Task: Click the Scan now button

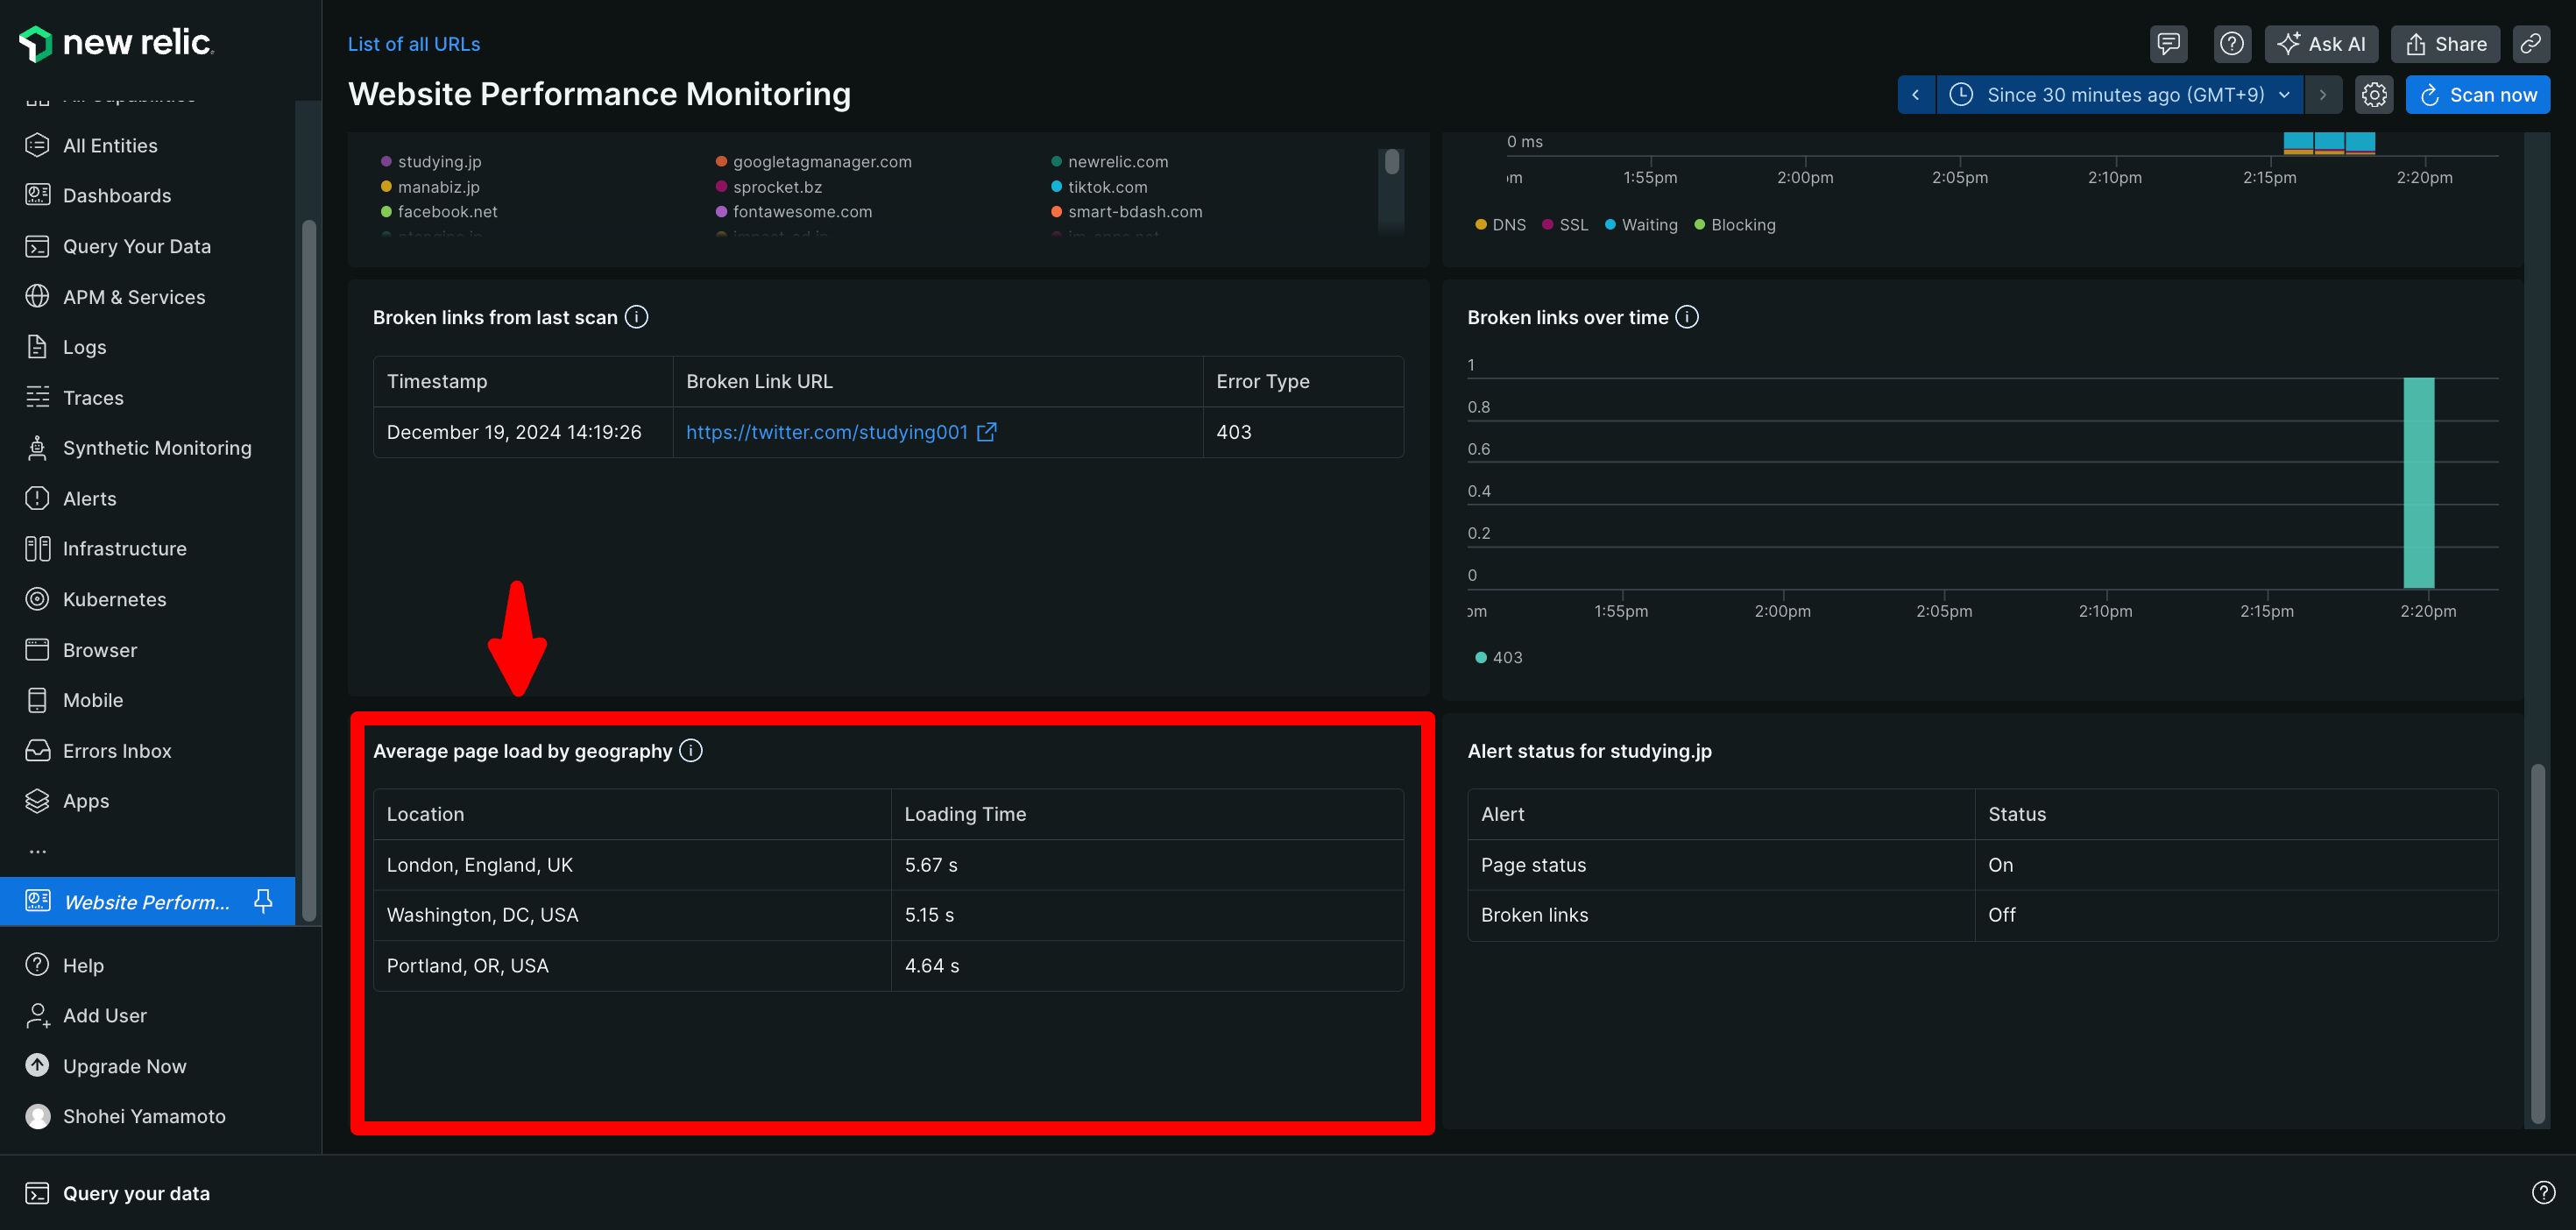Action: click(x=2476, y=95)
